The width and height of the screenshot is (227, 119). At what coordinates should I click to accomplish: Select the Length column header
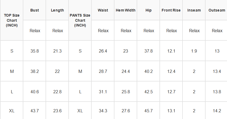click(x=57, y=10)
